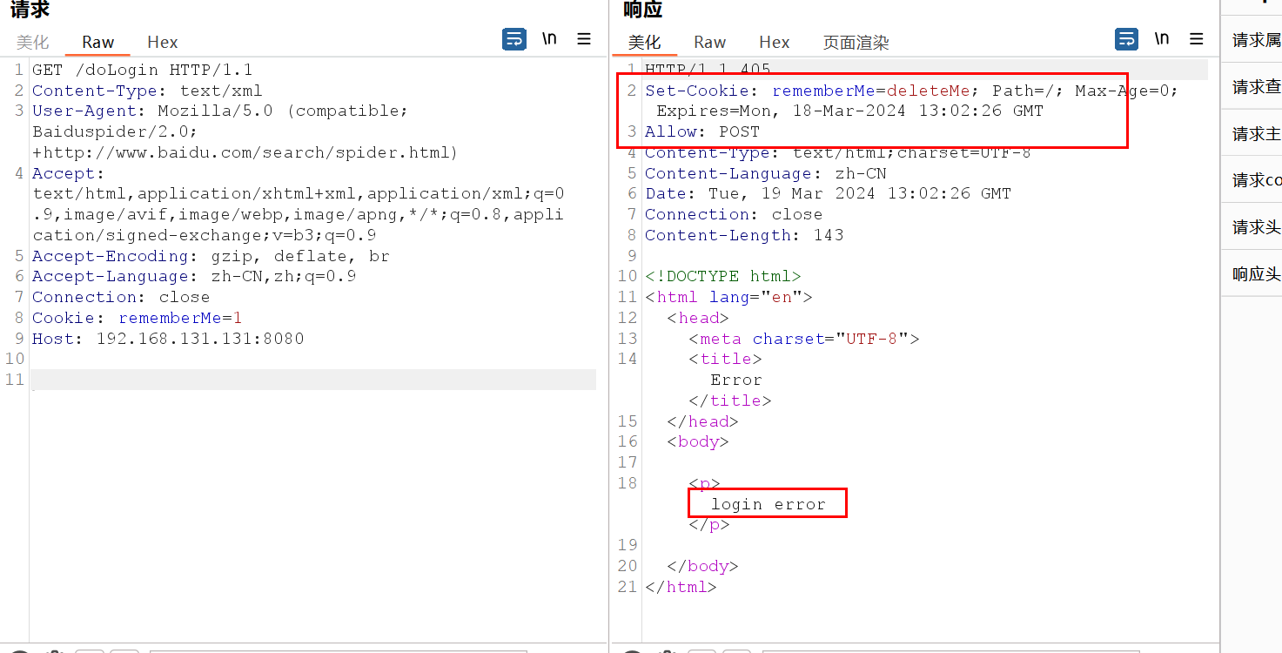
Task: Click empty line 11 in request editor
Action: click(313, 380)
